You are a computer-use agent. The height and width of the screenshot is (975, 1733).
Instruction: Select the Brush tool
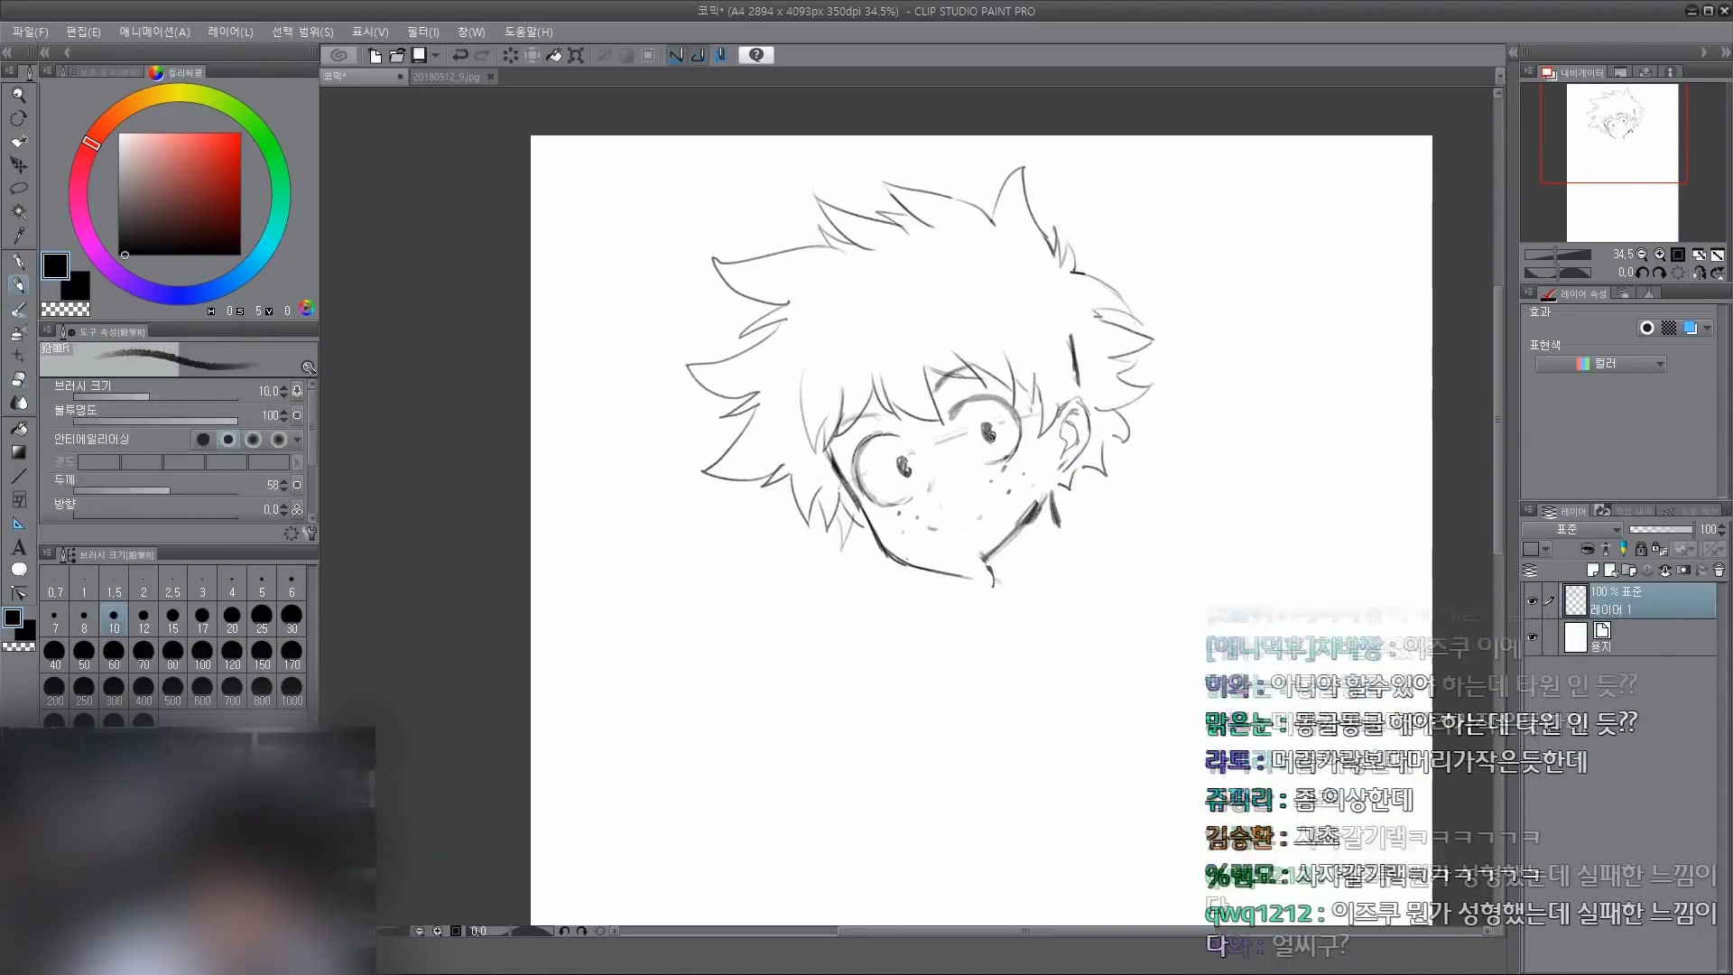click(18, 310)
